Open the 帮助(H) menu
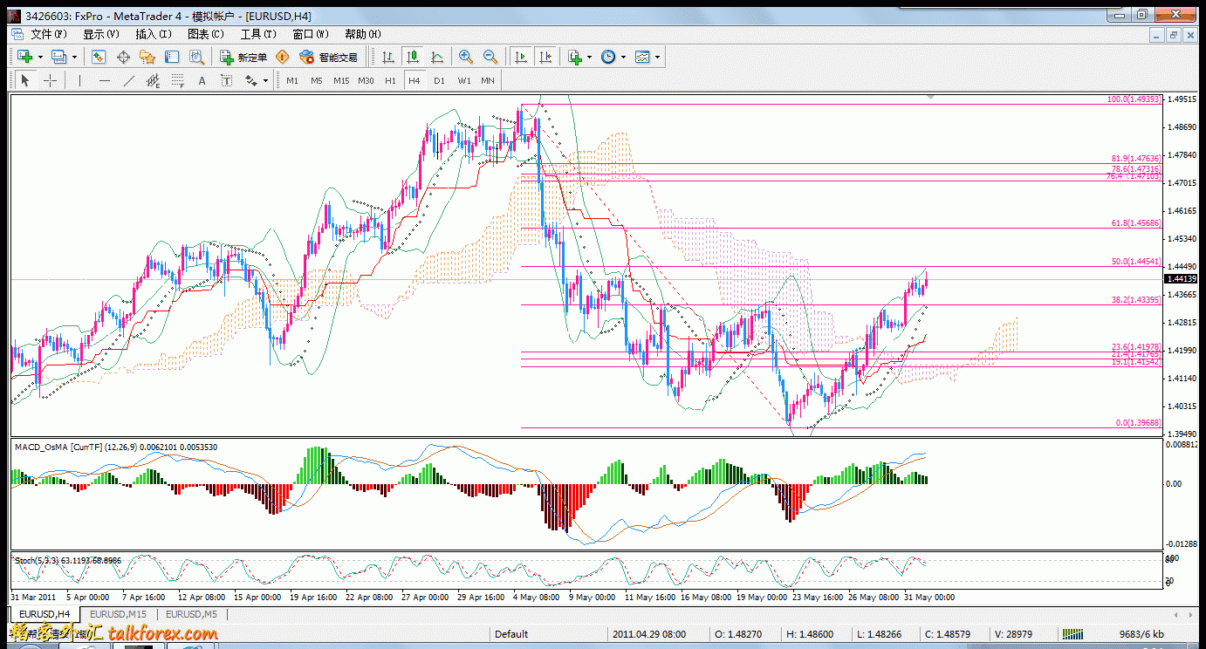This screenshot has height=649, width=1206. 363,34
